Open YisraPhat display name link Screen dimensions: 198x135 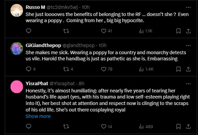(37, 84)
